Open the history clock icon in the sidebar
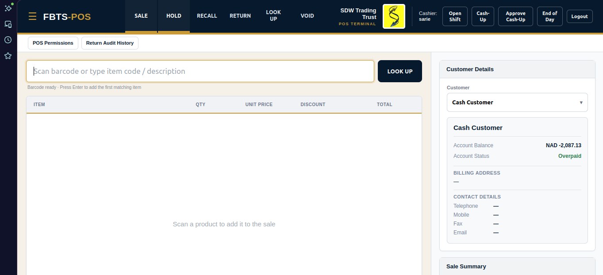Image resolution: width=603 pixels, height=275 pixels. pyautogui.click(x=8, y=40)
